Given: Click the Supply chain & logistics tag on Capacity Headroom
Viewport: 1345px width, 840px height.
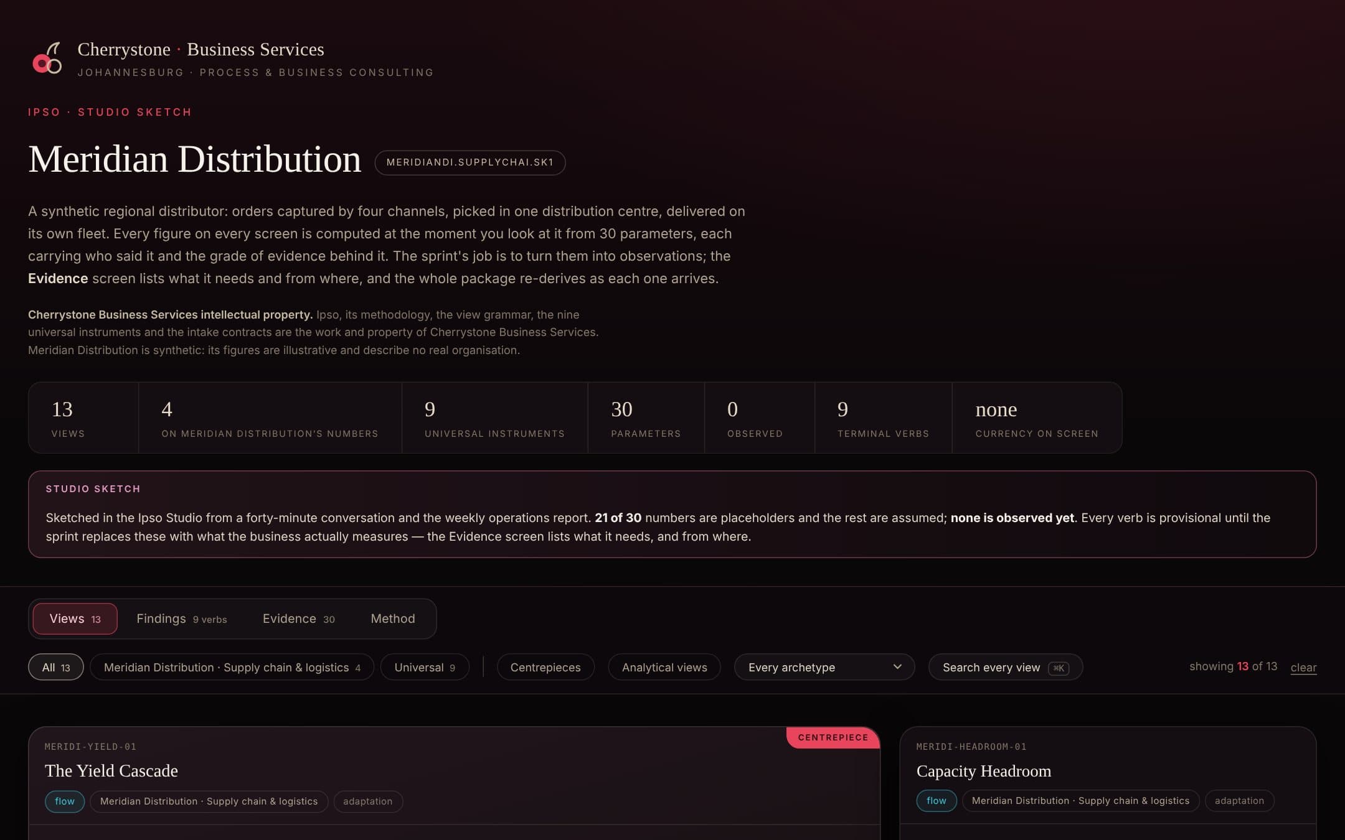Looking at the screenshot, I should (1081, 801).
